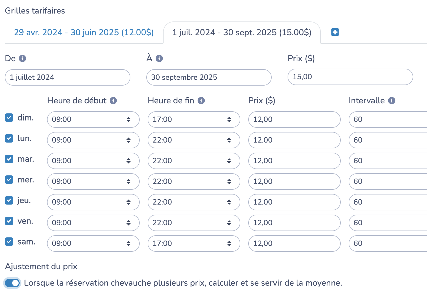
Task: Open ven. start time dropdown
Action: [93, 223]
